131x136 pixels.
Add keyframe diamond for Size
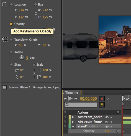[35, 5]
